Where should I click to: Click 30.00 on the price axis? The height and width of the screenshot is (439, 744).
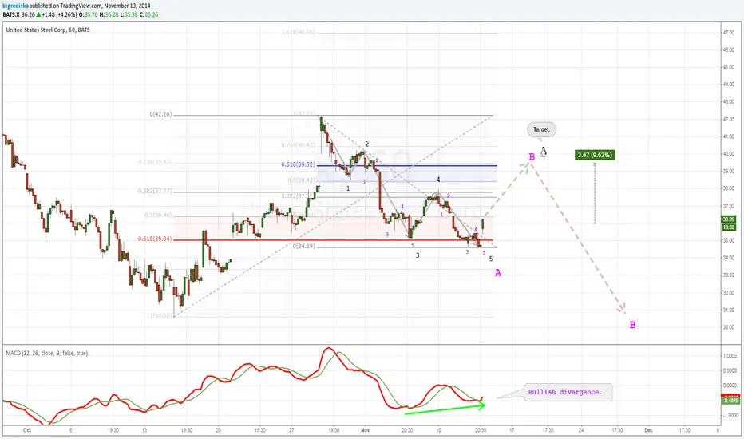tap(728, 327)
